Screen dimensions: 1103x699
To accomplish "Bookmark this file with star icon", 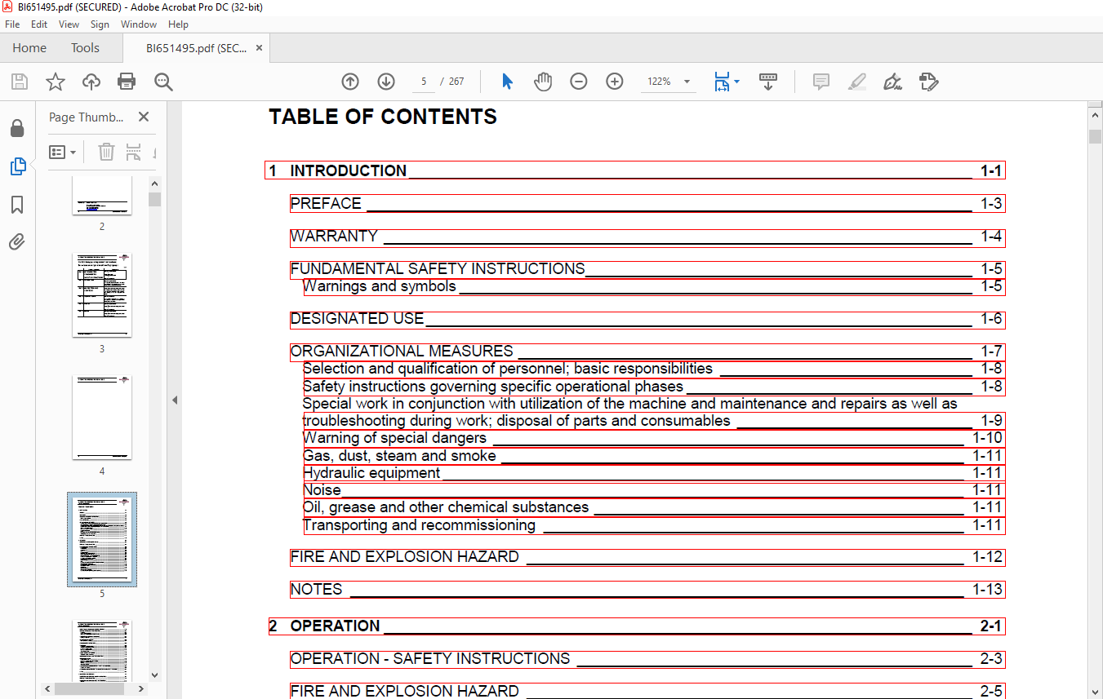I will tap(55, 82).
